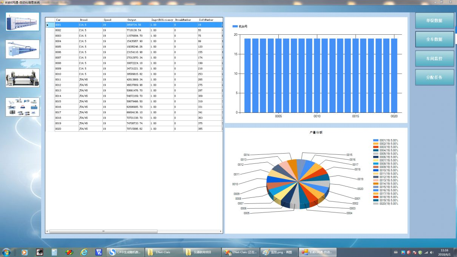Image resolution: width=457 pixels, height=257 pixels.
Task: Open the multi-equipment overview image
Action: (22, 107)
